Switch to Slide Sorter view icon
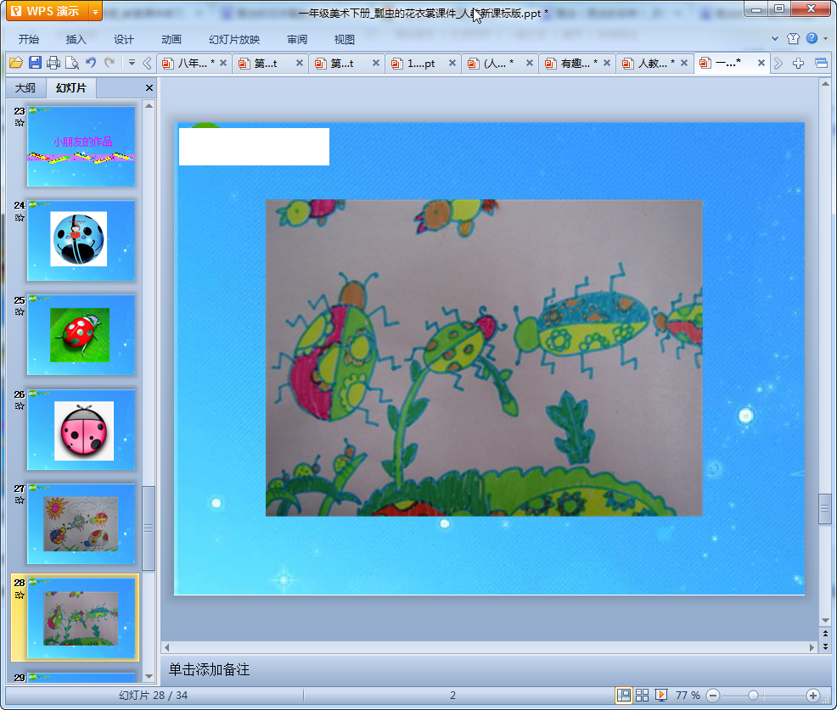Screen dimensions: 837x710 click(642, 695)
